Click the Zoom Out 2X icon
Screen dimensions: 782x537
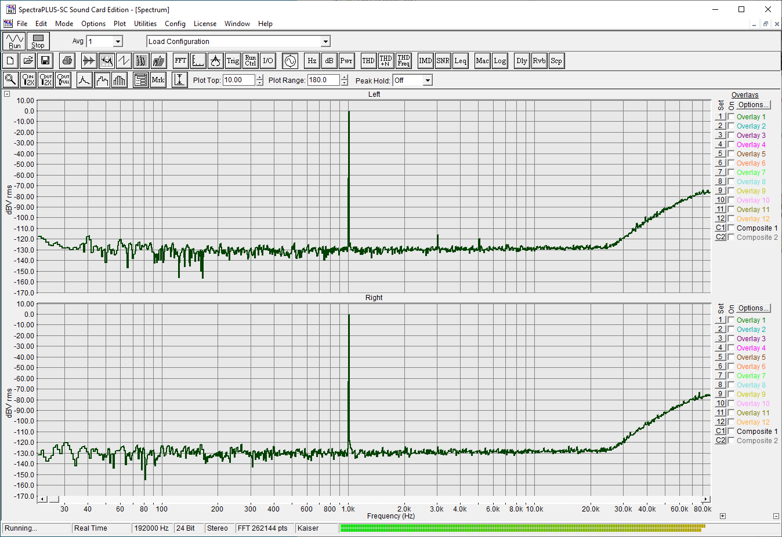(45, 80)
